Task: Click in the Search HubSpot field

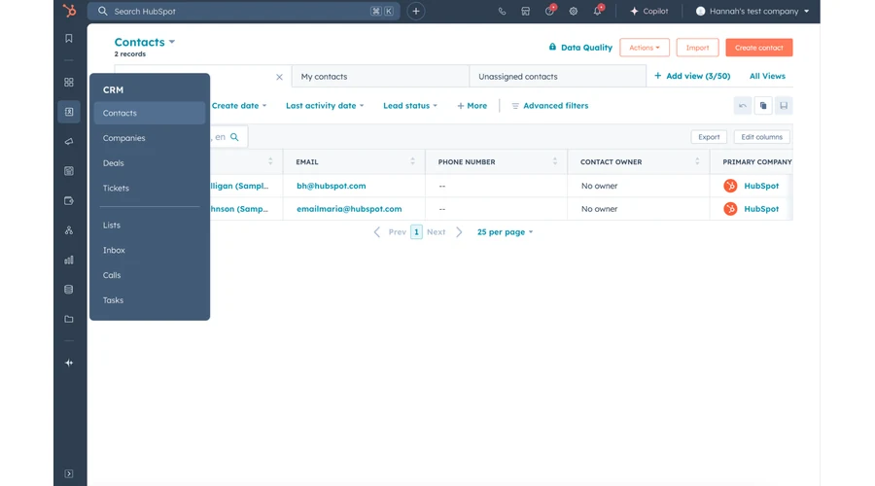Action: coord(243,11)
